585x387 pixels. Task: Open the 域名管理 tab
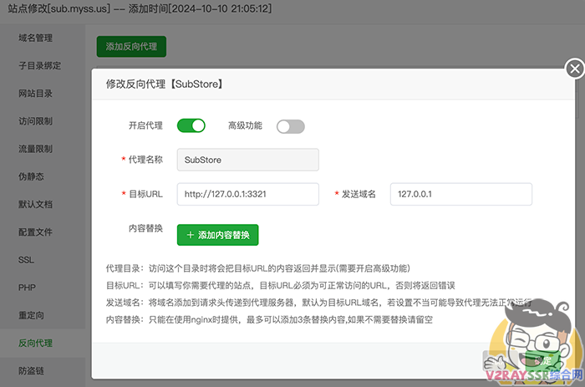pyautogui.click(x=36, y=38)
